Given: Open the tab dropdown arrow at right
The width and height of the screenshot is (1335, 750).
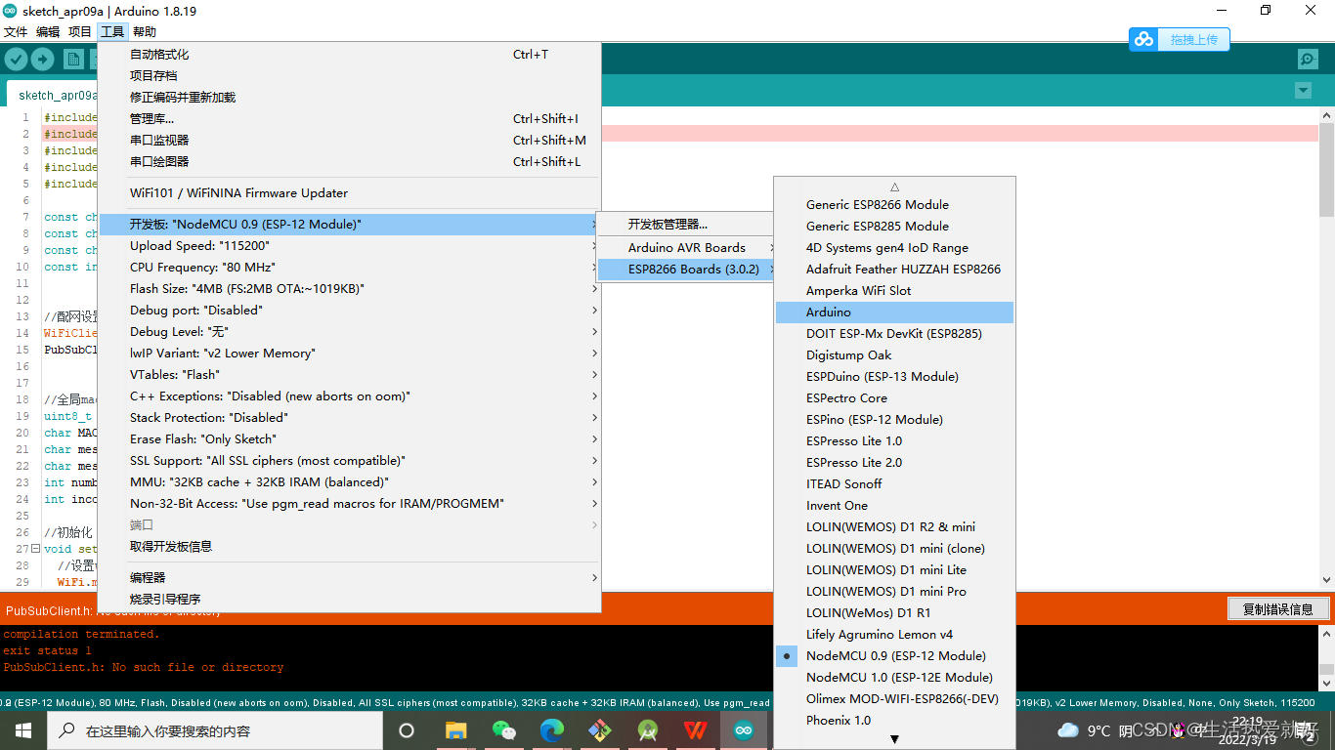Looking at the screenshot, I should point(1302,91).
